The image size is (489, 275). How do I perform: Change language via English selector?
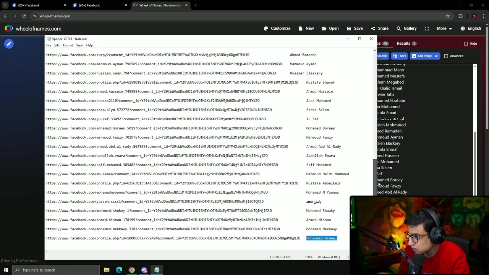[471, 28]
